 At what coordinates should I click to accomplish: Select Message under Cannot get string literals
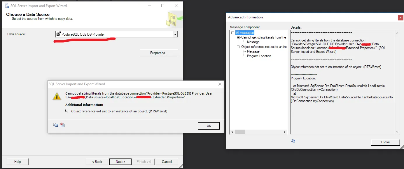253,42
